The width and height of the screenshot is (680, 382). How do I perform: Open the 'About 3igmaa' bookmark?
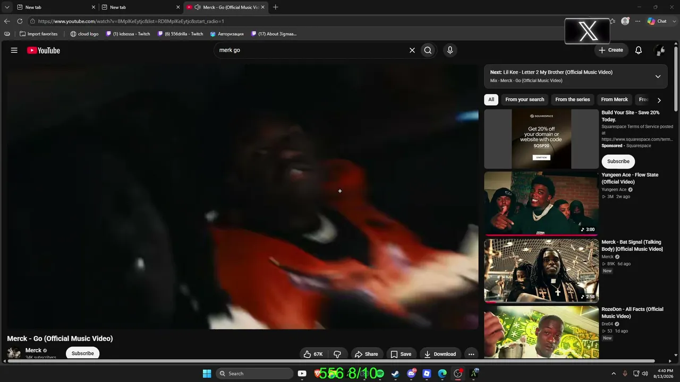(274, 34)
